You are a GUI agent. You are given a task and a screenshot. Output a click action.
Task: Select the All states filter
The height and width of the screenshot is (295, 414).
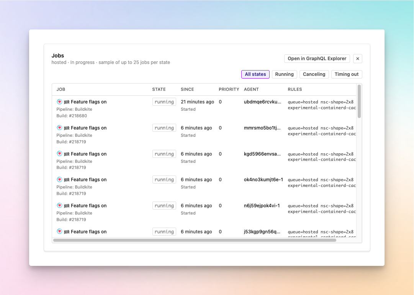click(x=255, y=74)
